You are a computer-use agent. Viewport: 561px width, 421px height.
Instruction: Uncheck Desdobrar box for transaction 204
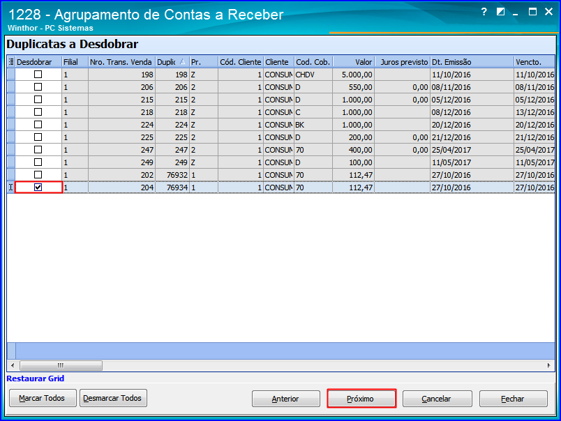pos(38,187)
